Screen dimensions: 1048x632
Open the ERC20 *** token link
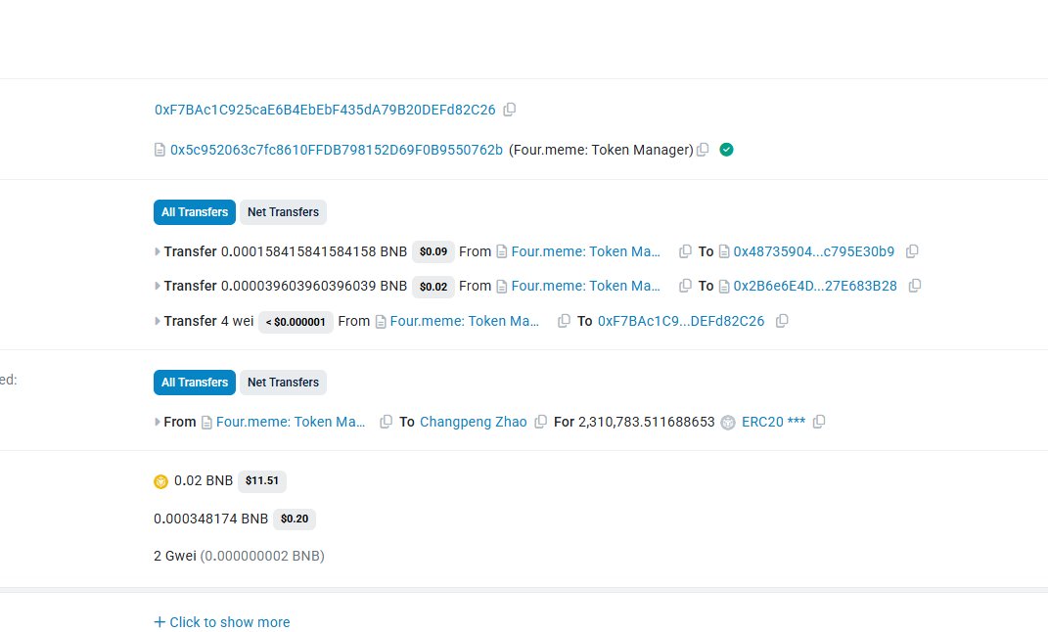click(773, 423)
